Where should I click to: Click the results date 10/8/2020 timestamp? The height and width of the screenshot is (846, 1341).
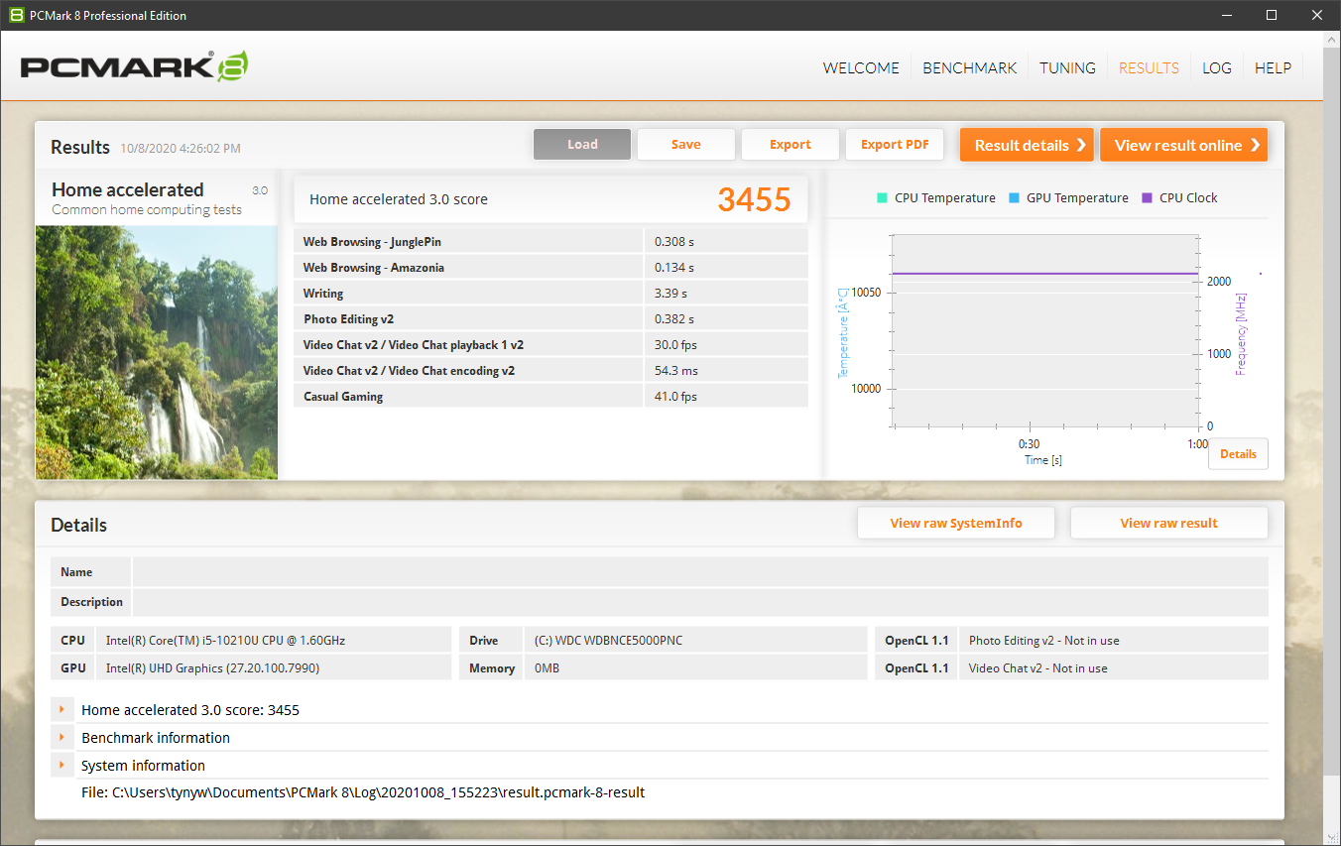click(x=181, y=149)
